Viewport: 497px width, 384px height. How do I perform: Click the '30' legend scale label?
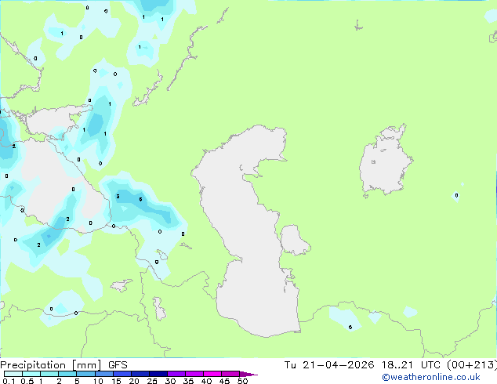(170, 381)
